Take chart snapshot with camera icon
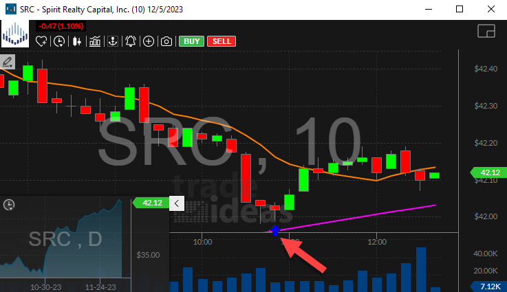Viewport: 507px width, 292px height. point(166,41)
